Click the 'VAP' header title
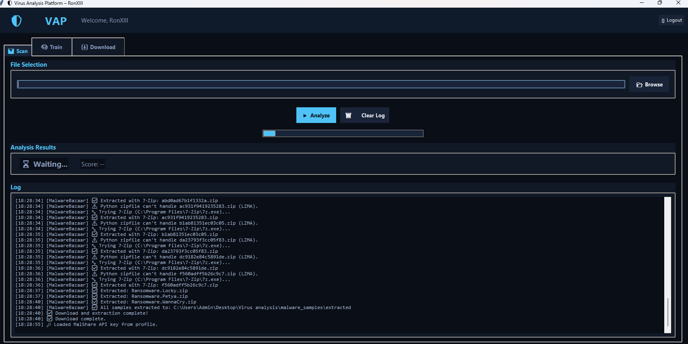Screen dimensions: 688x344 (56, 21)
